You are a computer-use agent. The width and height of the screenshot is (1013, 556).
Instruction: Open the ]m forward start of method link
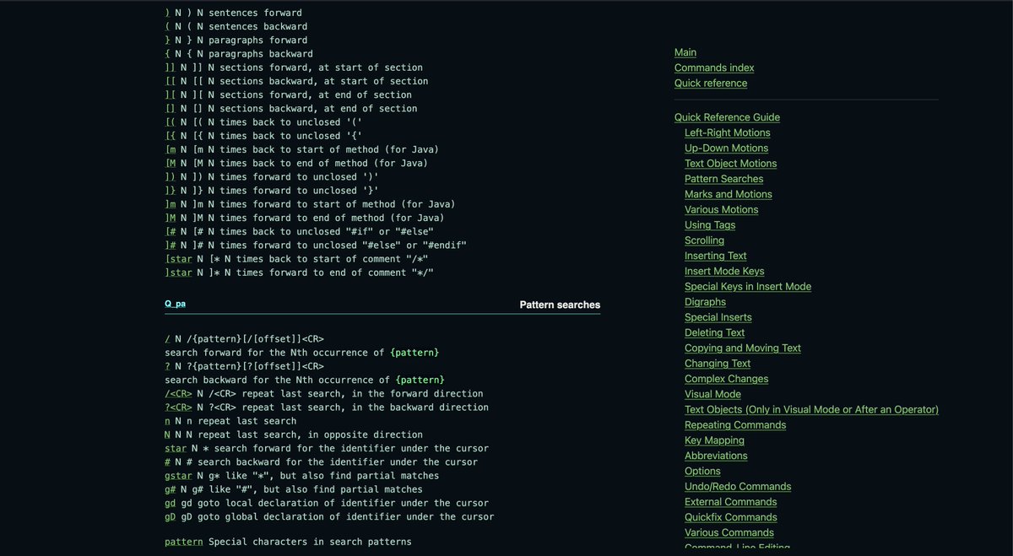point(170,204)
